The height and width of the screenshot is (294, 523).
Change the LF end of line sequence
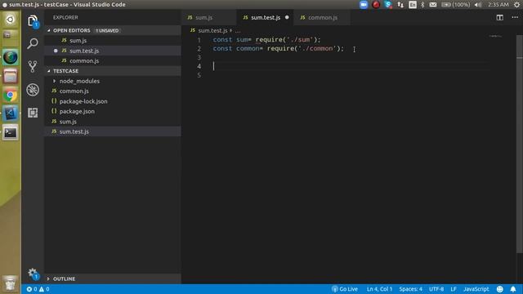point(454,289)
